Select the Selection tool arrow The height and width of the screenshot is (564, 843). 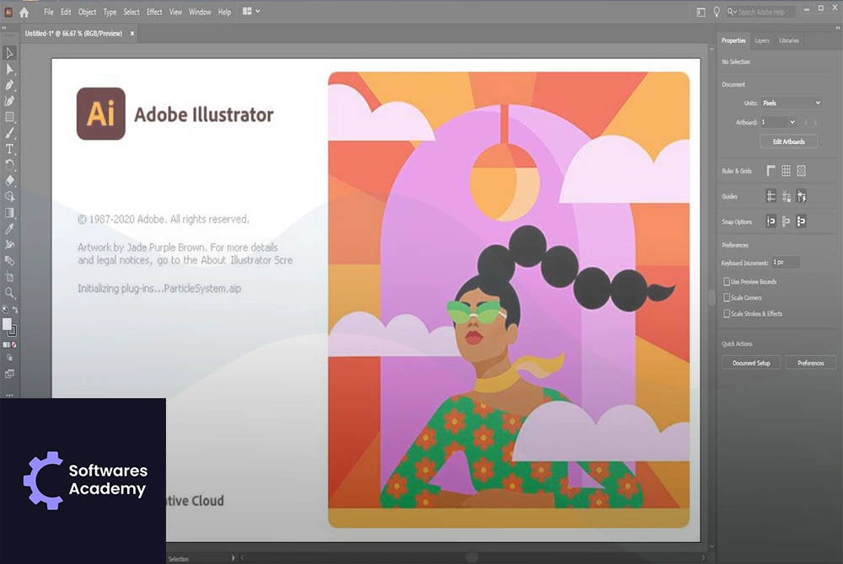coord(9,52)
